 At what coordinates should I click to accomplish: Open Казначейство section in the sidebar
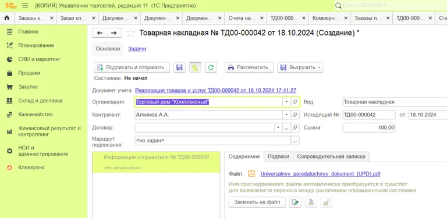pos(36,115)
